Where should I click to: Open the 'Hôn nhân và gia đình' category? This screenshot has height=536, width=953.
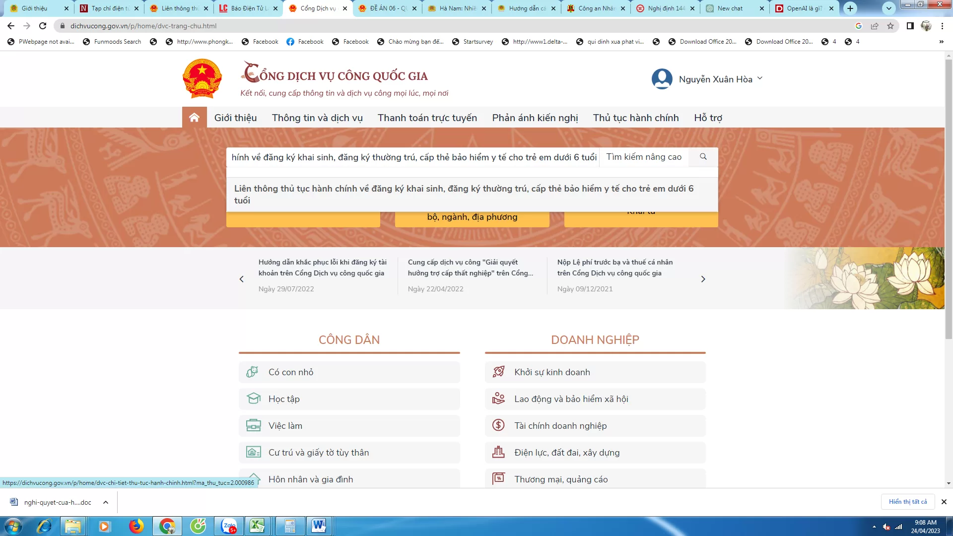[x=349, y=479]
